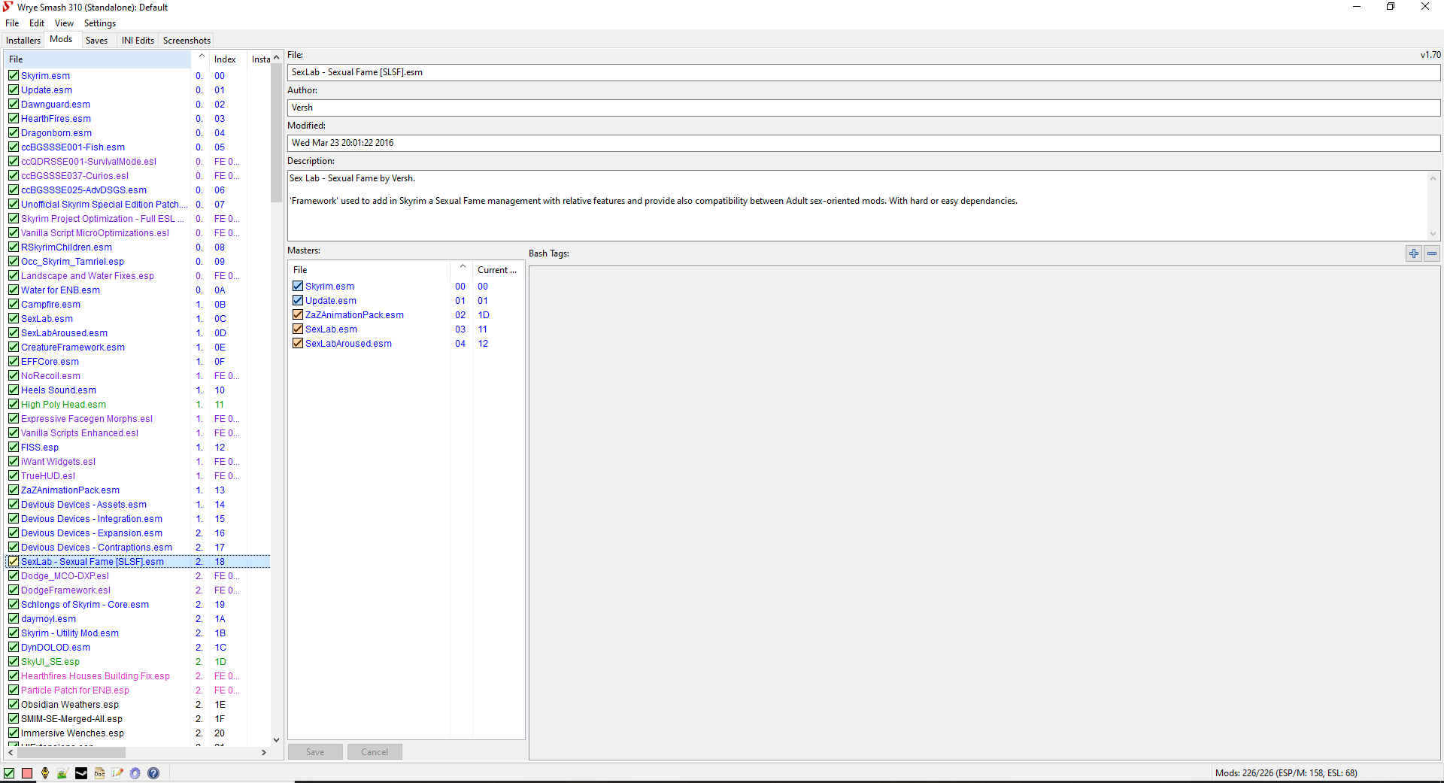Remove a Bash Tag with minus icon
Image resolution: width=1444 pixels, height=783 pixels.
point(1432,253)
